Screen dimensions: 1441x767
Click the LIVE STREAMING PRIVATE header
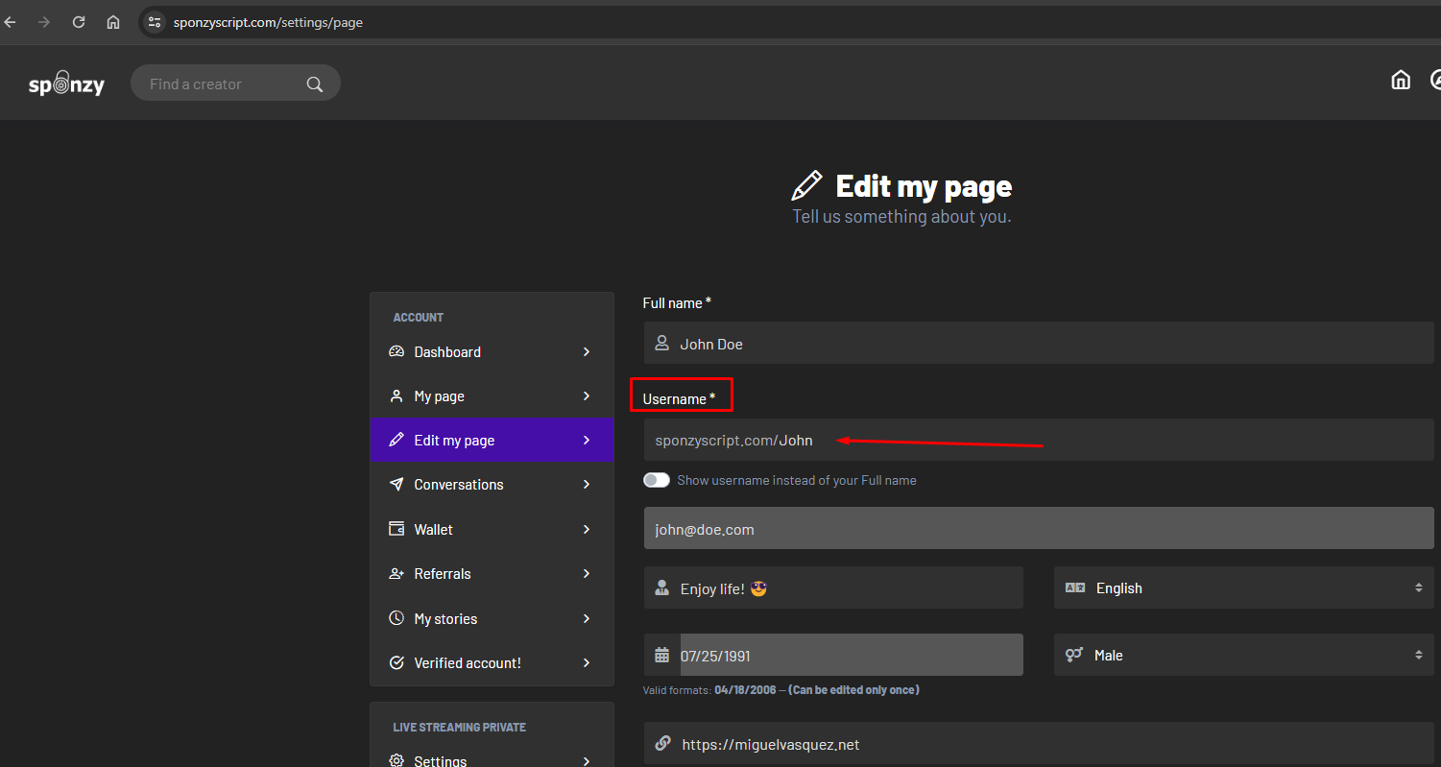click(459, 727)
